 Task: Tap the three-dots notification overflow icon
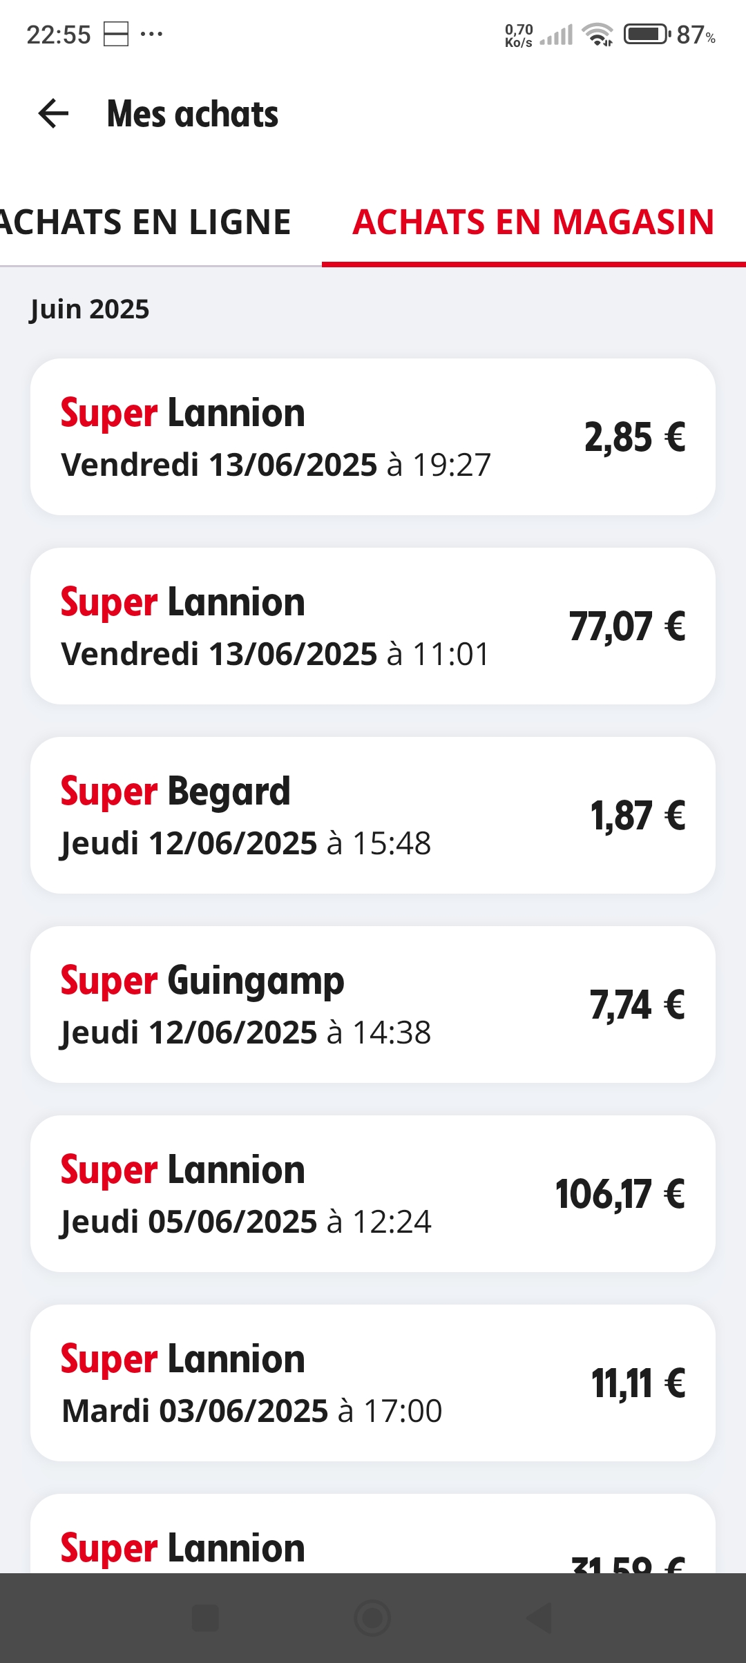click(x=151, y=34)
